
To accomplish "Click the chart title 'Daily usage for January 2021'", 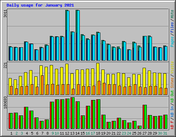I will 40,5.
